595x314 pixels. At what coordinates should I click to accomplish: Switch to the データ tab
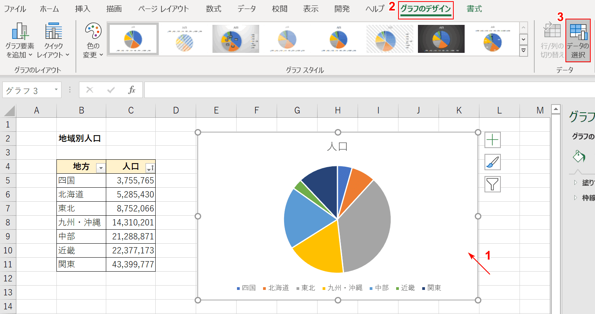click(x=247, y=9)
